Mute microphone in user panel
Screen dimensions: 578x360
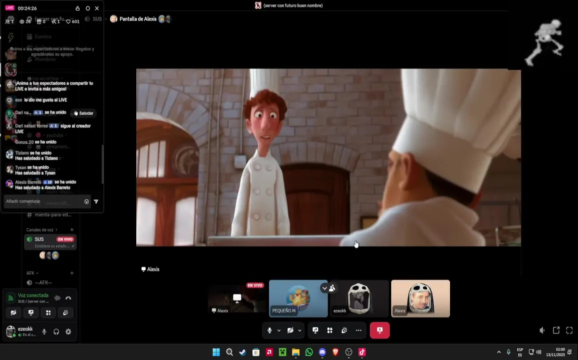point(44,331)
